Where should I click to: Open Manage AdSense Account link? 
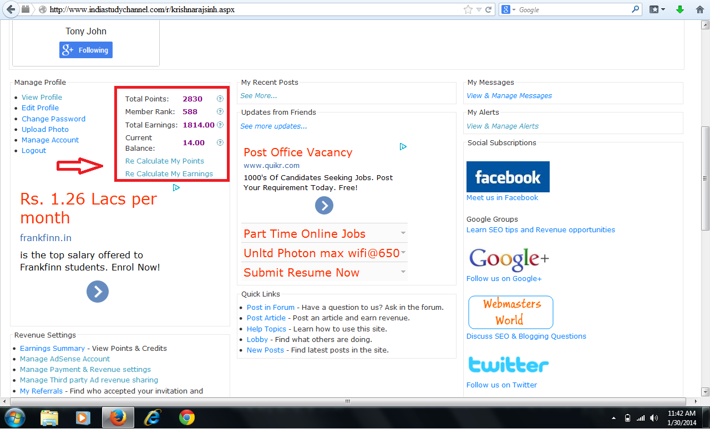[65, 359]
